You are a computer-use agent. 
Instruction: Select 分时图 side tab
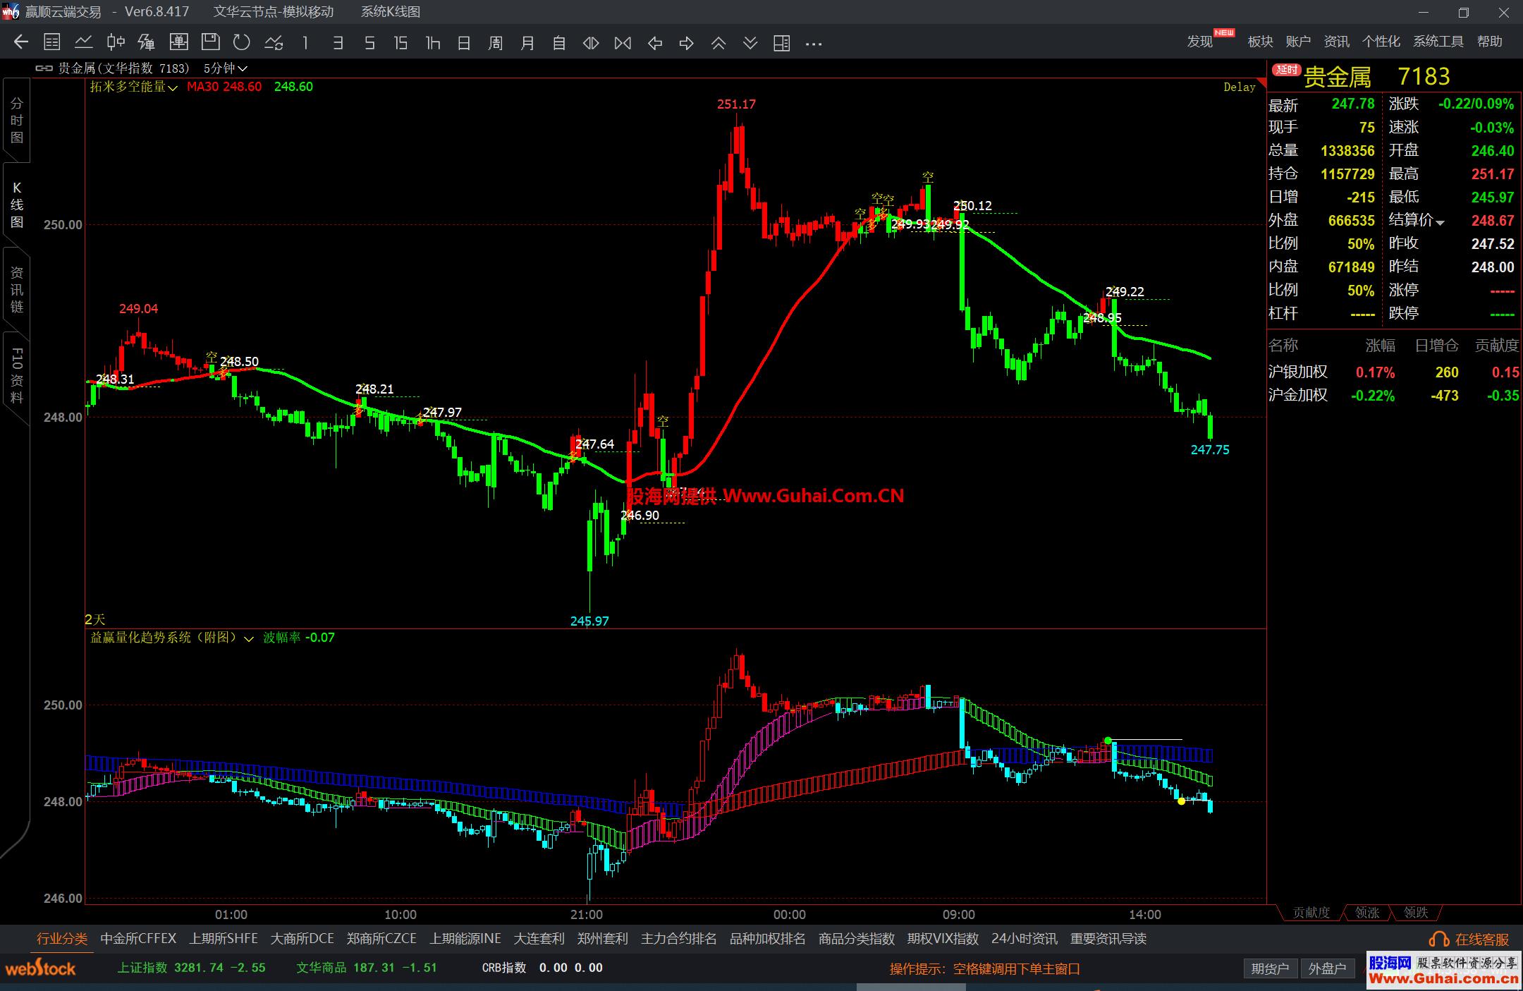[x=17, y=121]
